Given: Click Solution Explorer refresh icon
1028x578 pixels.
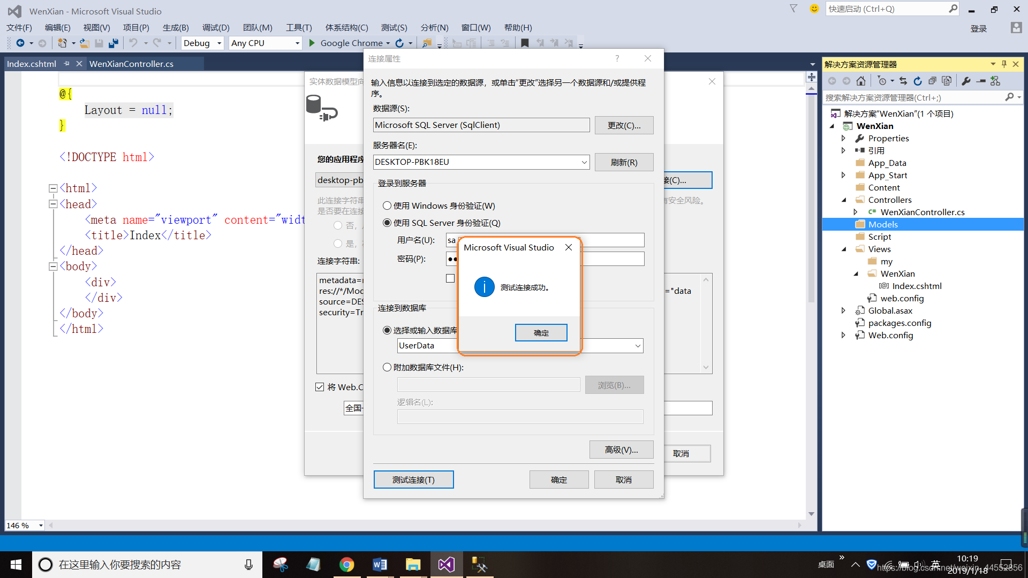Looking at the screenshot, I should (x=918, y=81).
